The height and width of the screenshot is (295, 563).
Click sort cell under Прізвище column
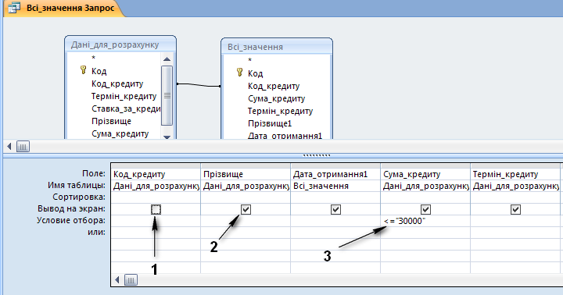point(246,197)
